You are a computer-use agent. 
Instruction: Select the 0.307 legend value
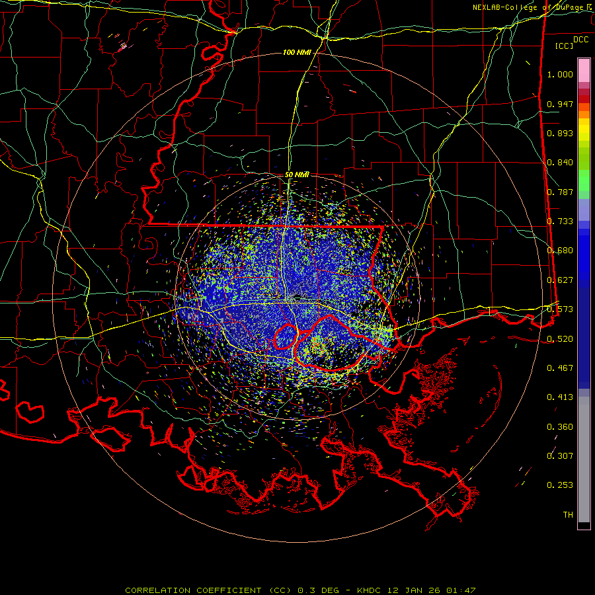pos(560,456)
